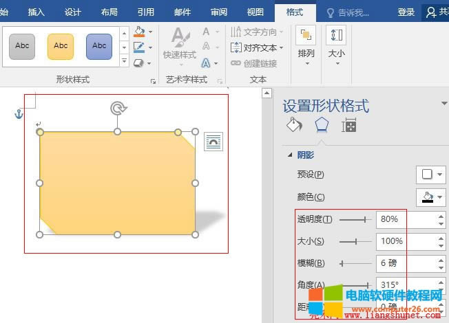The height and width of the screenshot is (323, 449).
Task: Select the Effects pentagon icon in pane
Action: click(322, 125)
